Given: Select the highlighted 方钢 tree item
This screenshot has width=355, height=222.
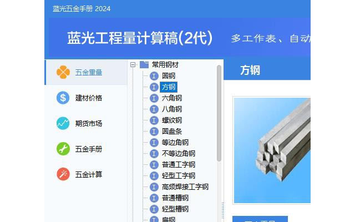Looking at the screenshot, I should pos(169,87).
